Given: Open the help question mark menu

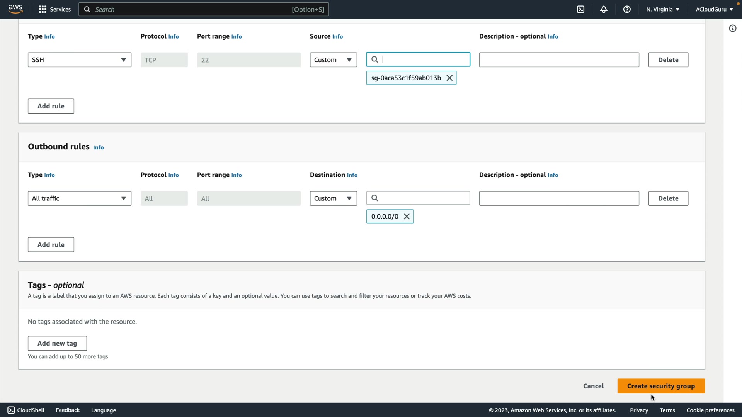Looking at the screenshot, I should [x=627, y=9].
